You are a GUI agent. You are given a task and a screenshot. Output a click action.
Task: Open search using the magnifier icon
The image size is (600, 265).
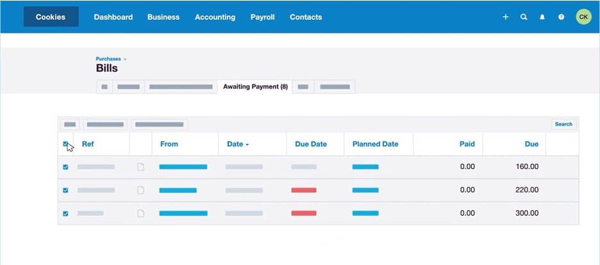(524, 17)
